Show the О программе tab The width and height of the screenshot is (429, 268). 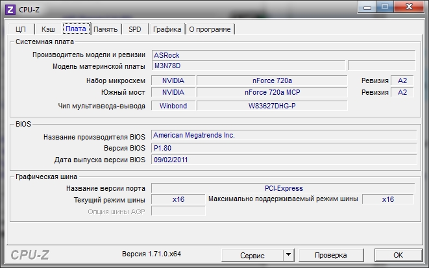(210, 29)
